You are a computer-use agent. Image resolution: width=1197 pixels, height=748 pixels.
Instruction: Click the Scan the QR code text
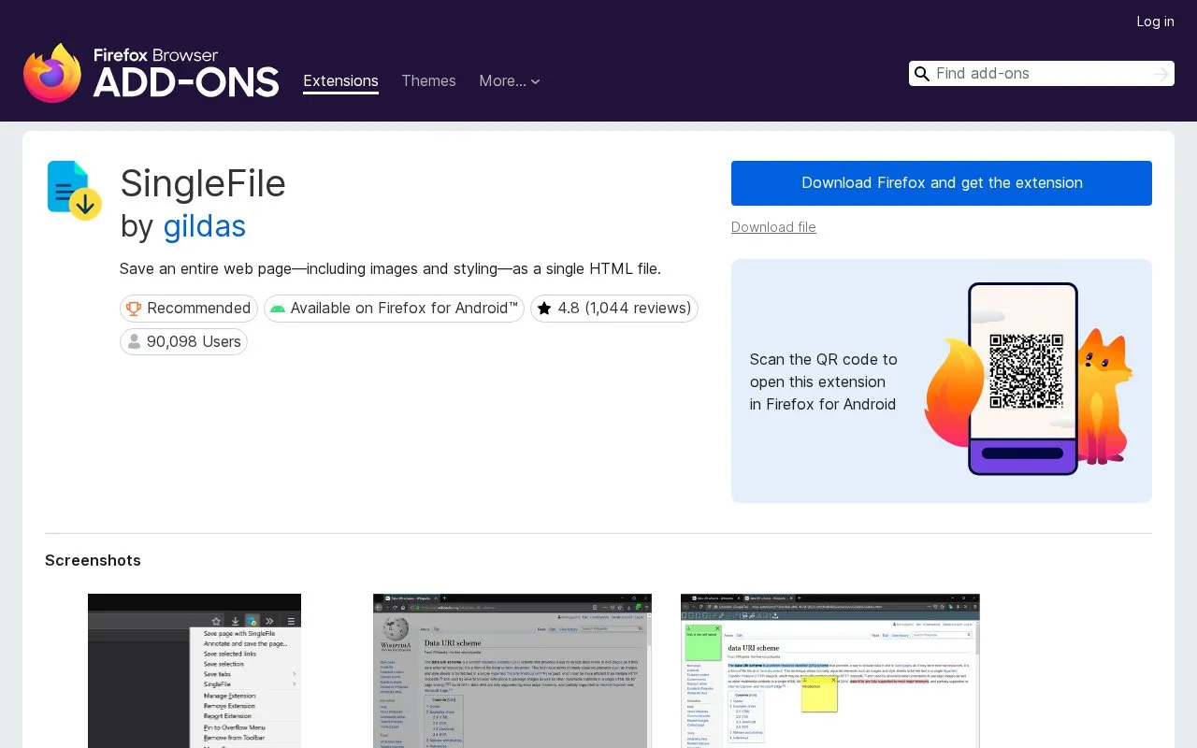coord(823,381)
